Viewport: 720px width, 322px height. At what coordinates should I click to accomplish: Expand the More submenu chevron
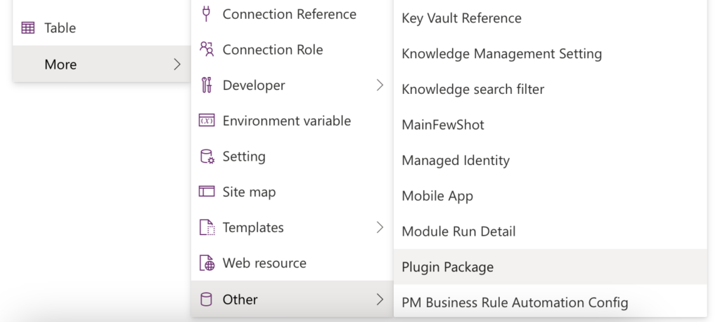click(177, 65)
